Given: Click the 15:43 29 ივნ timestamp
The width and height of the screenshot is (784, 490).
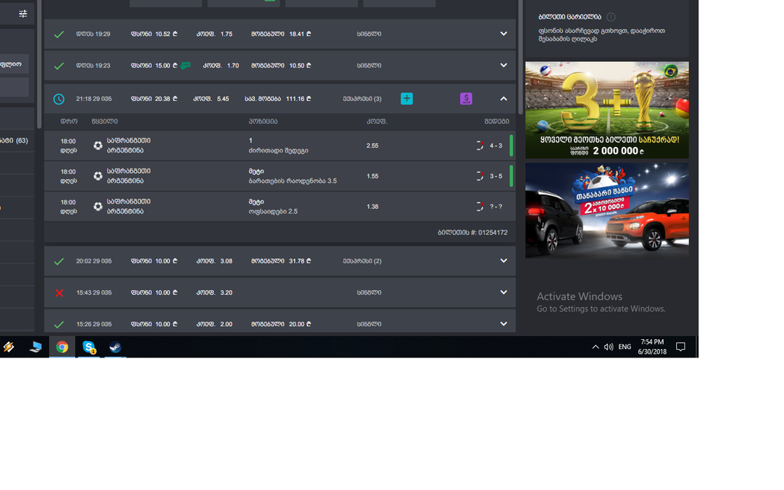Looking at the screenshot, I should (93, 292).
